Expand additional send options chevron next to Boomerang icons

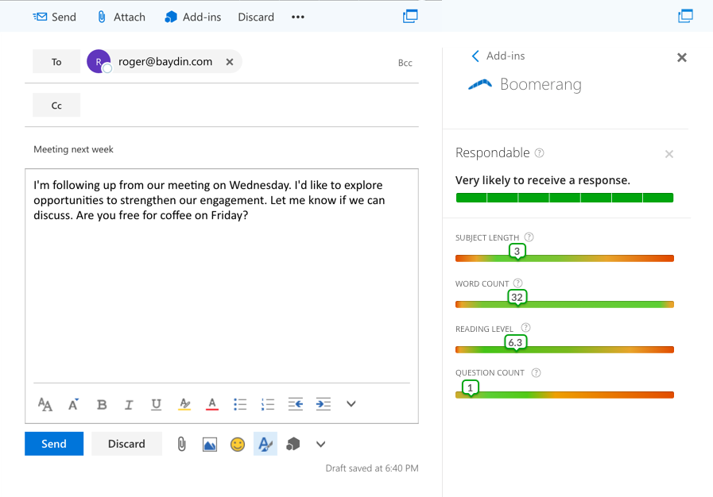point(320,444)
